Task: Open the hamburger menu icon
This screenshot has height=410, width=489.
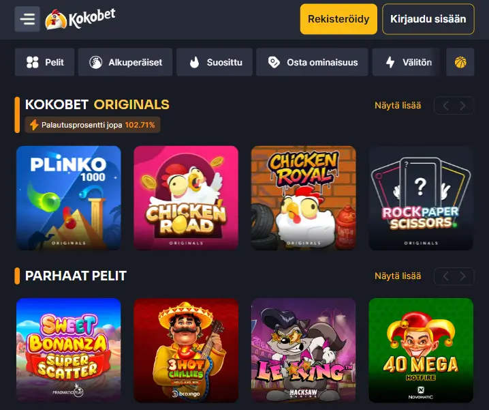Action: [x=27, y=18]
